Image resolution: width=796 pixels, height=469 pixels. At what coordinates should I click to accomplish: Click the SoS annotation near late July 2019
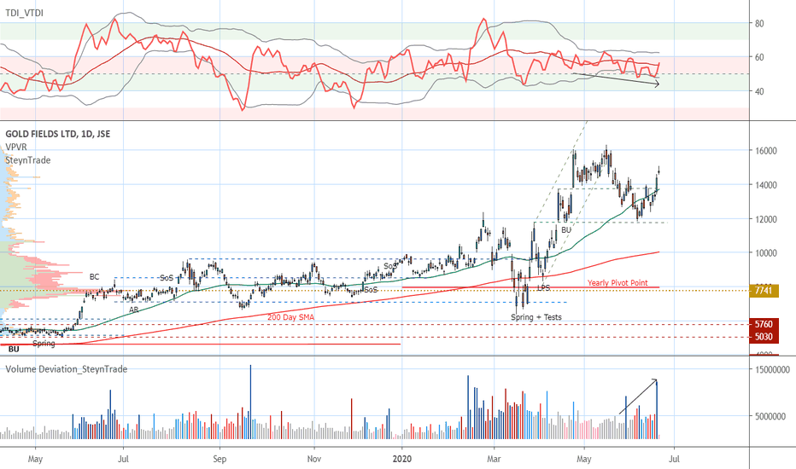coord(167,278)
